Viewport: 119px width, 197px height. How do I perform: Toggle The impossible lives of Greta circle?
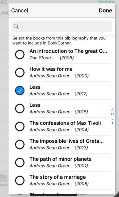[x=20, y=144]
